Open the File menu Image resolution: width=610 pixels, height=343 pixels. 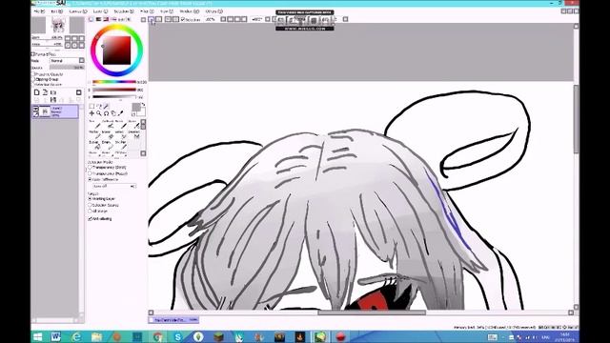tap(39, 11)
